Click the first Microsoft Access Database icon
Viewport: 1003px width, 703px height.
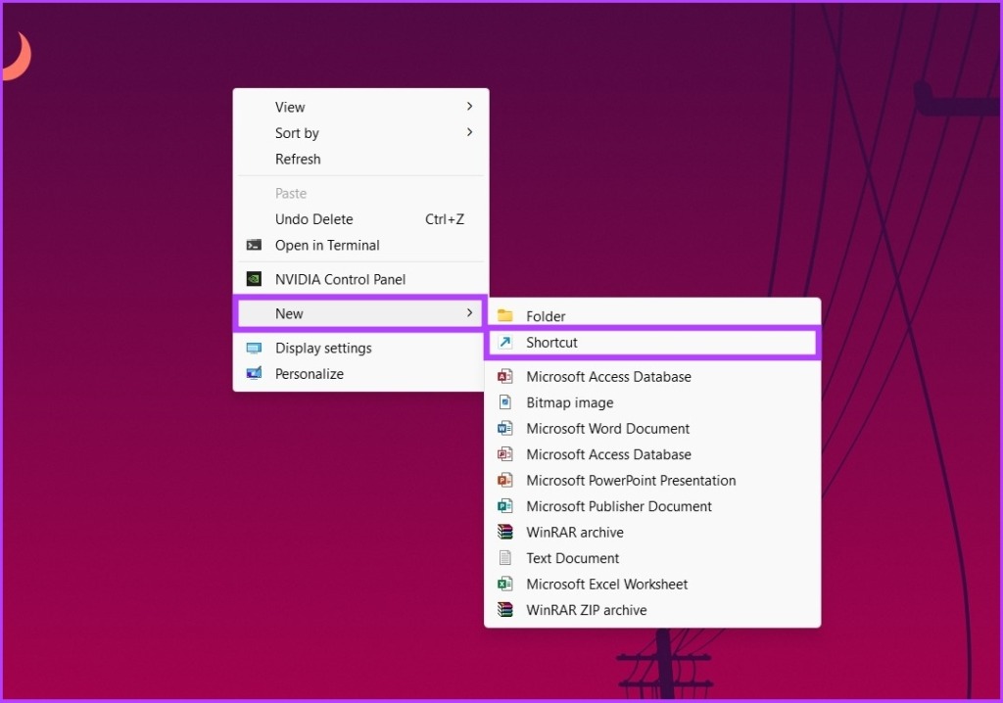505,376
